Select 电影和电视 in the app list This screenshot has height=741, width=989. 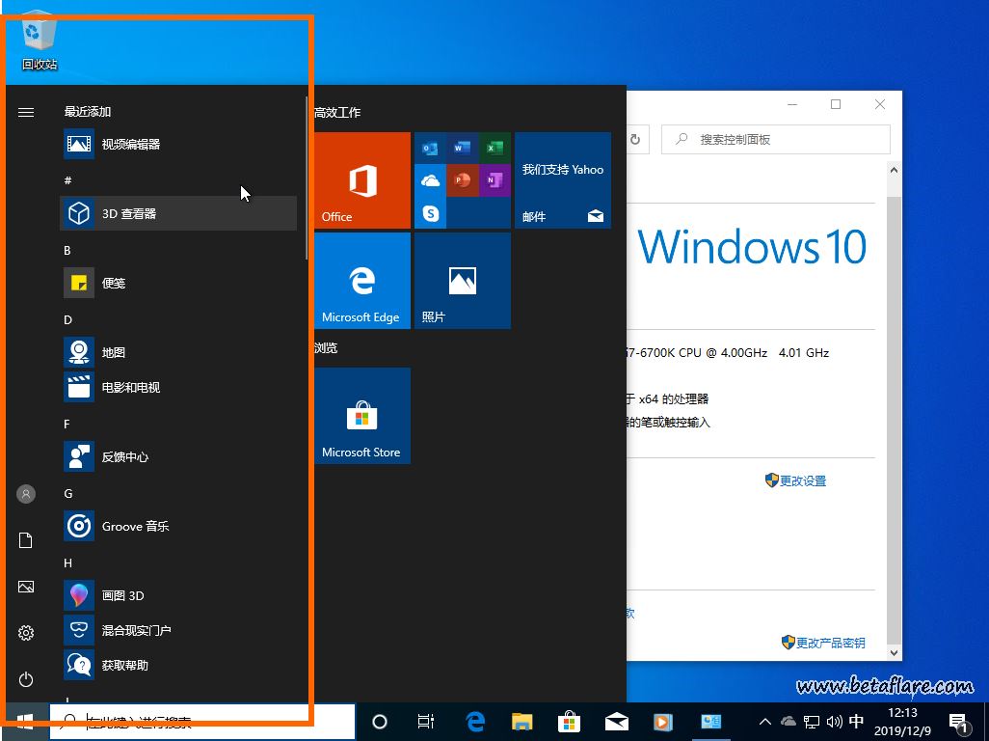tap(130, 388)
